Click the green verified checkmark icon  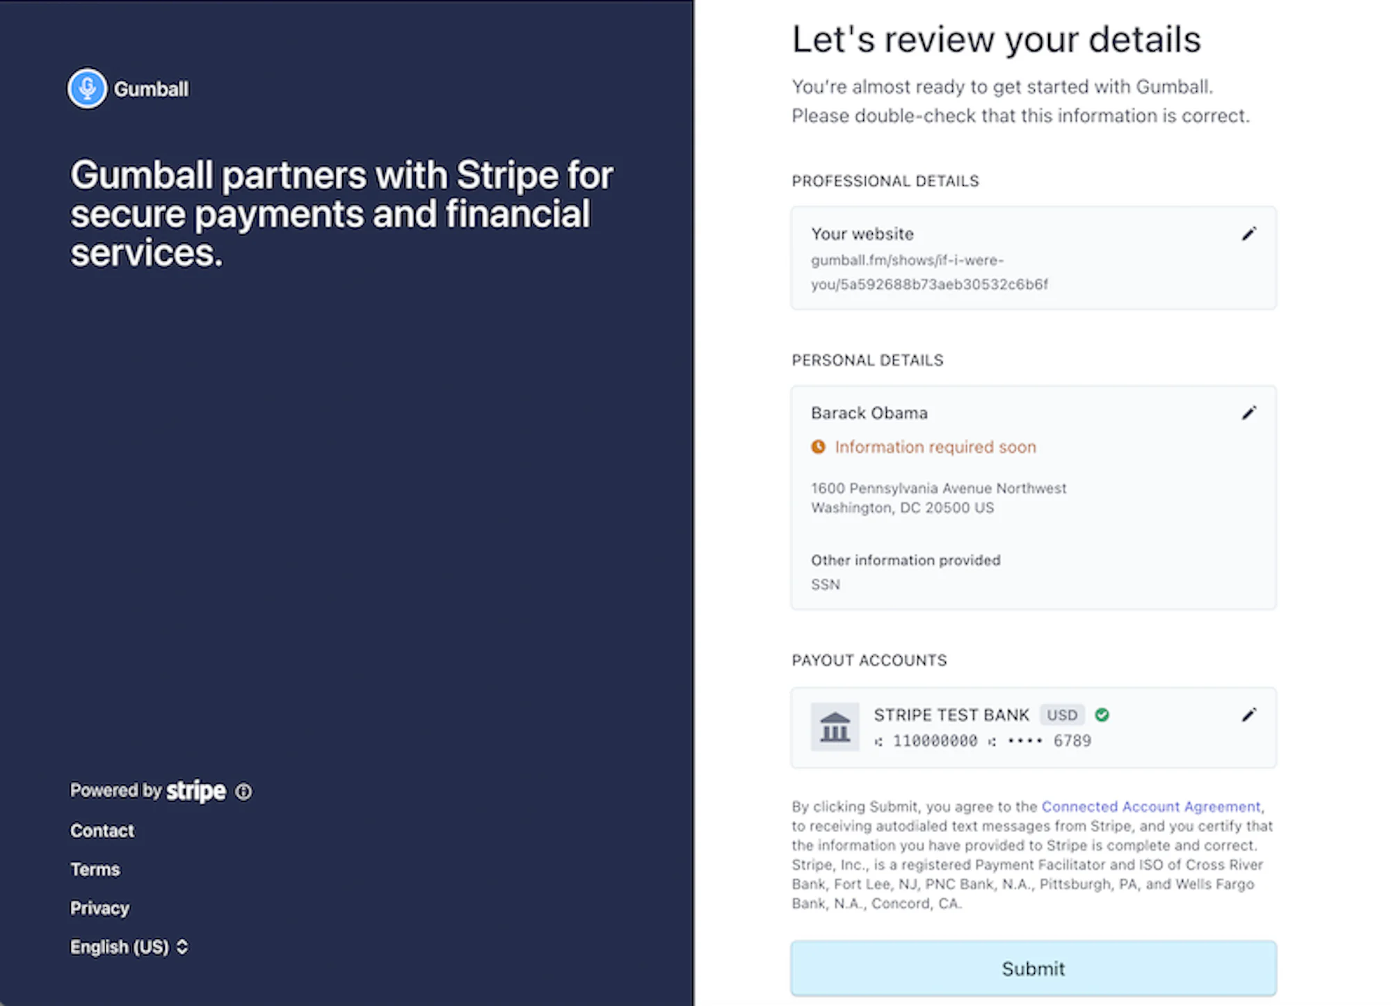click(1102, 714)
